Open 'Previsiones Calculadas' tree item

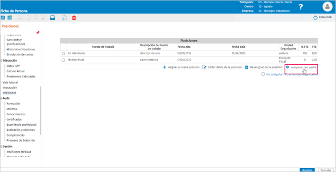21,76
